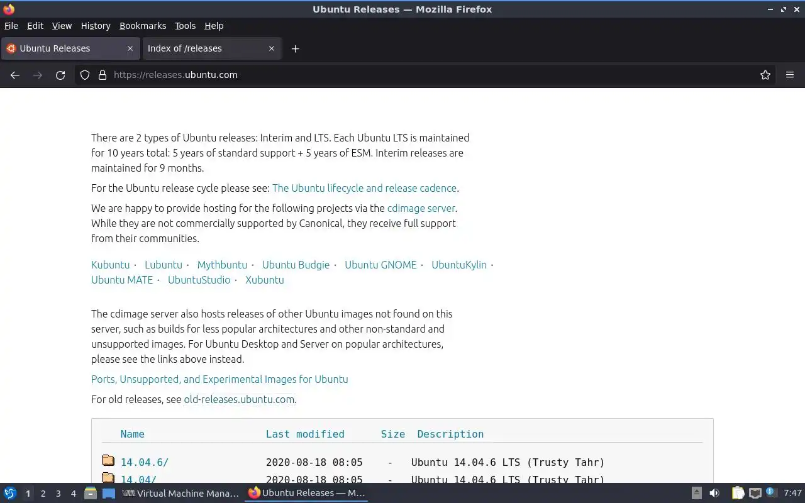
Task: Click the network connection tray icon
Action: (755, 493)
